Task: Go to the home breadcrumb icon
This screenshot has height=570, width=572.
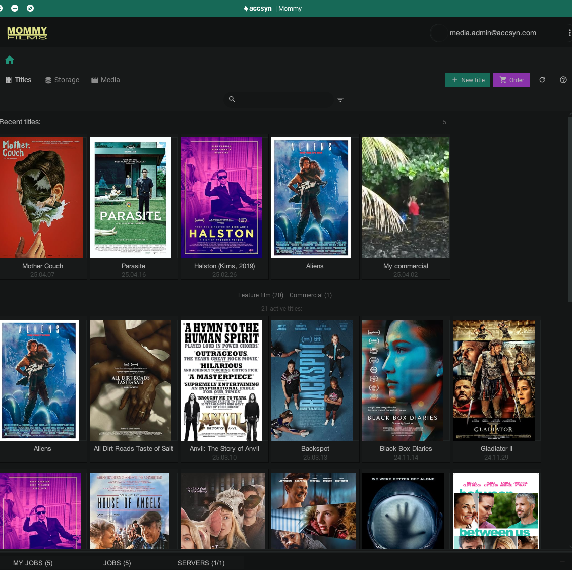Action: click(10, 60)
